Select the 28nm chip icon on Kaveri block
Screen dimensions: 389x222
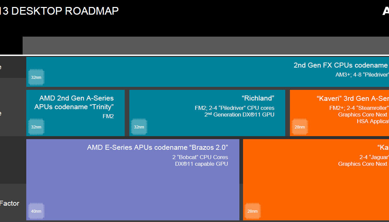point(300,127)
